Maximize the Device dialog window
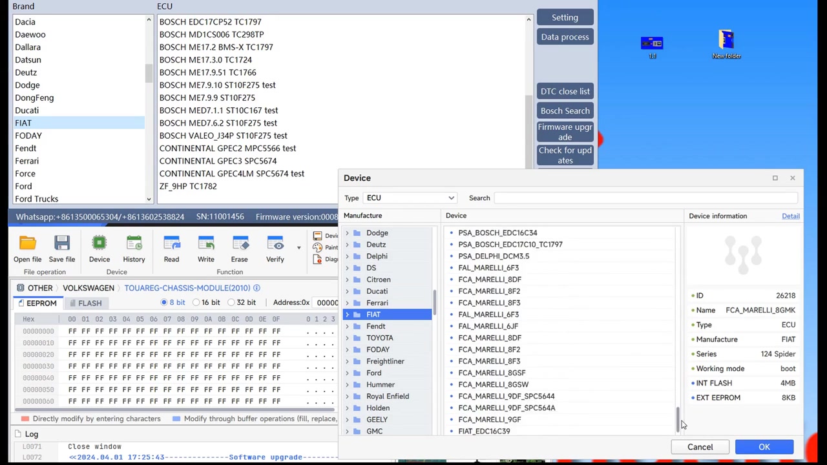This screenshot has width=827, height=465. pyautogui.click(x=775, y=178)
